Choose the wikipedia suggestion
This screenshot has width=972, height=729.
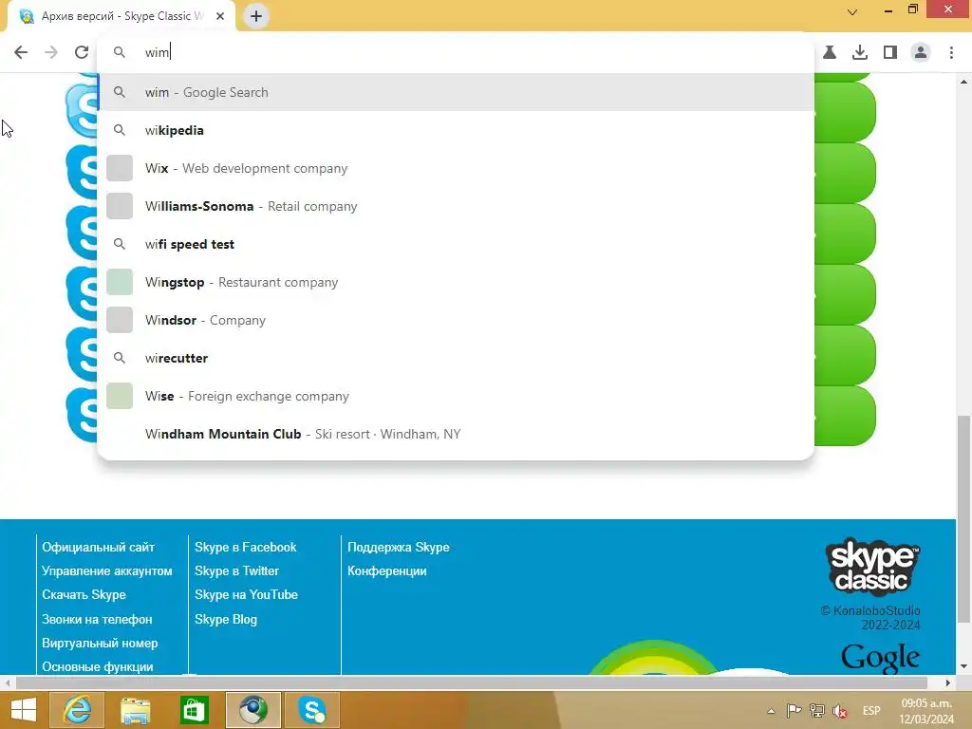click(x=455, y=130)
